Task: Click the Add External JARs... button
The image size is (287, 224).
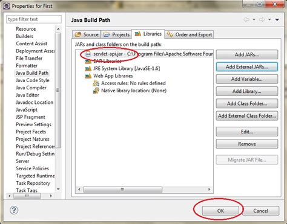Action: coord(247,67)
